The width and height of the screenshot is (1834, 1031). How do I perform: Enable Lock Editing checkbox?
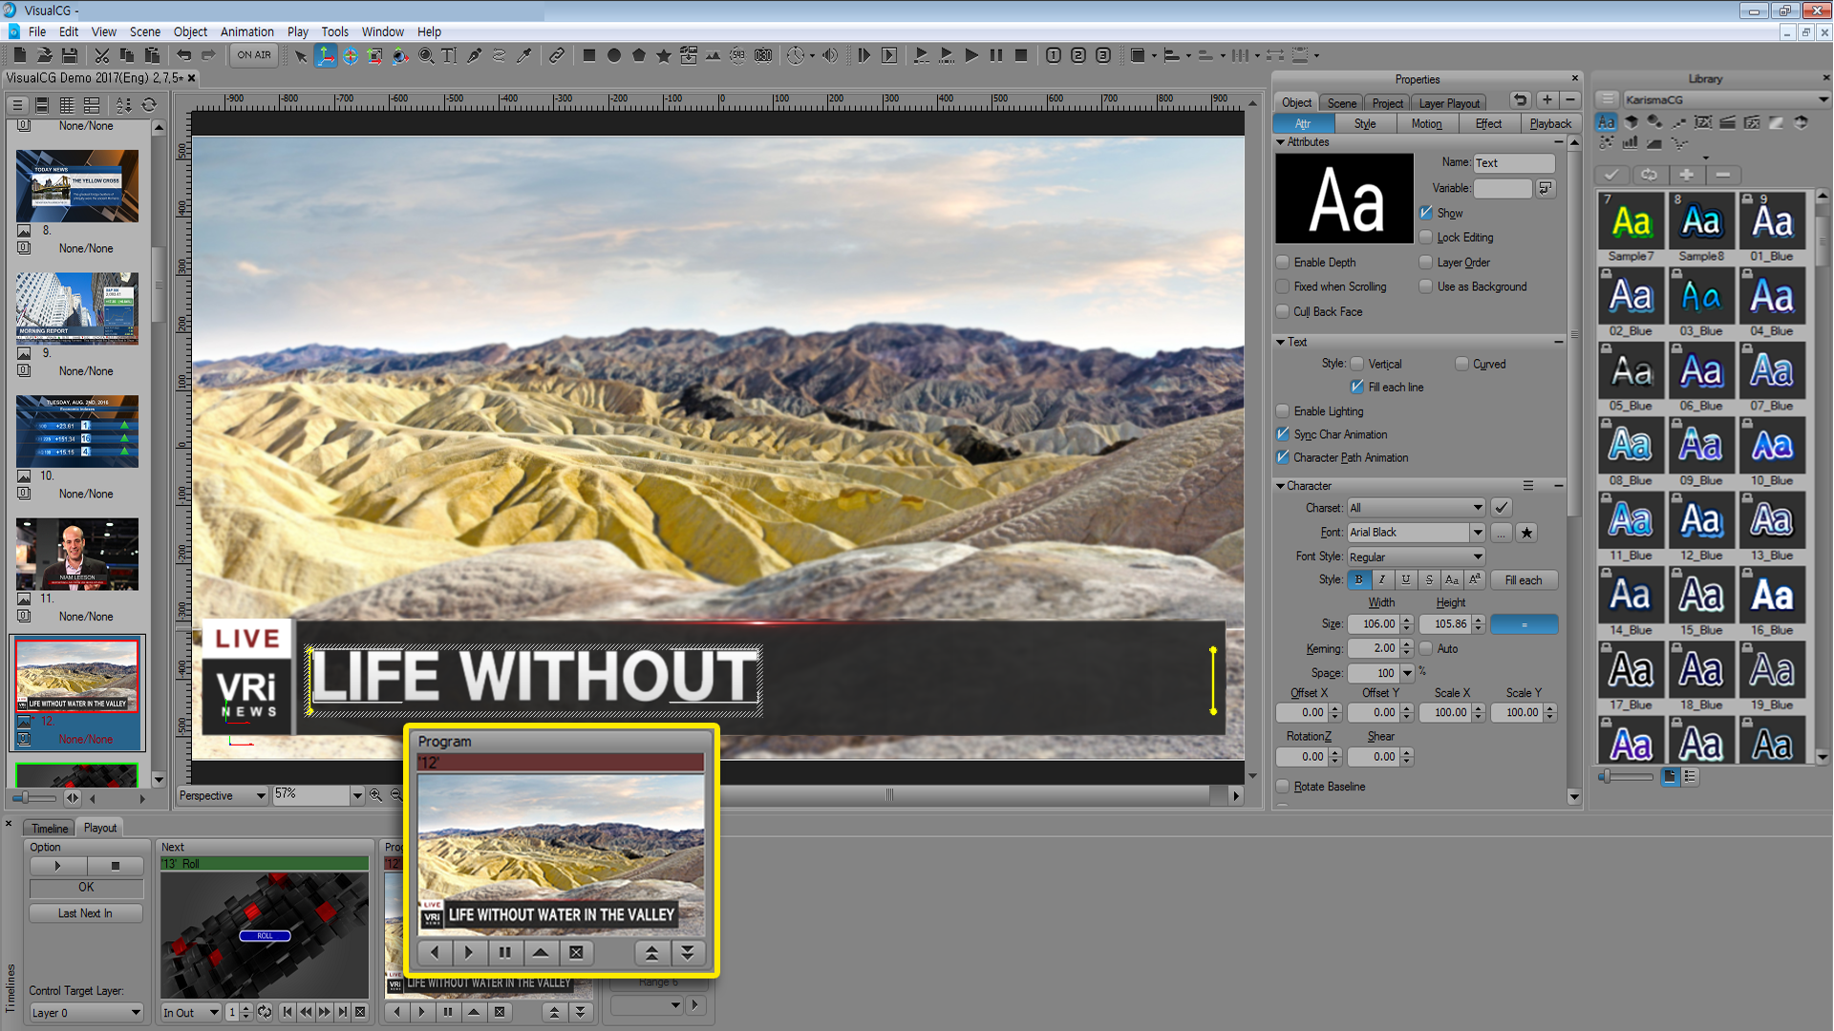click(x=1426, y=237)
